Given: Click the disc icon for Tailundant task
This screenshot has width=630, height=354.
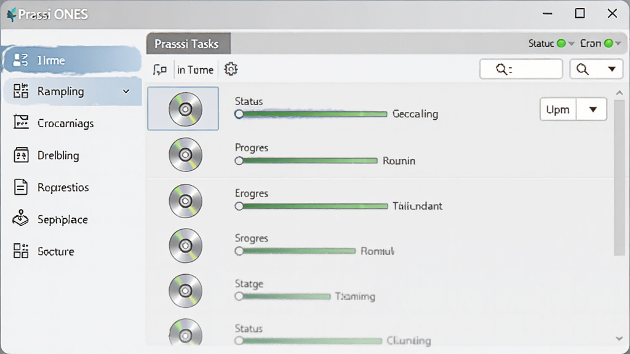Looking at the screenshot, I should (185, 201).
